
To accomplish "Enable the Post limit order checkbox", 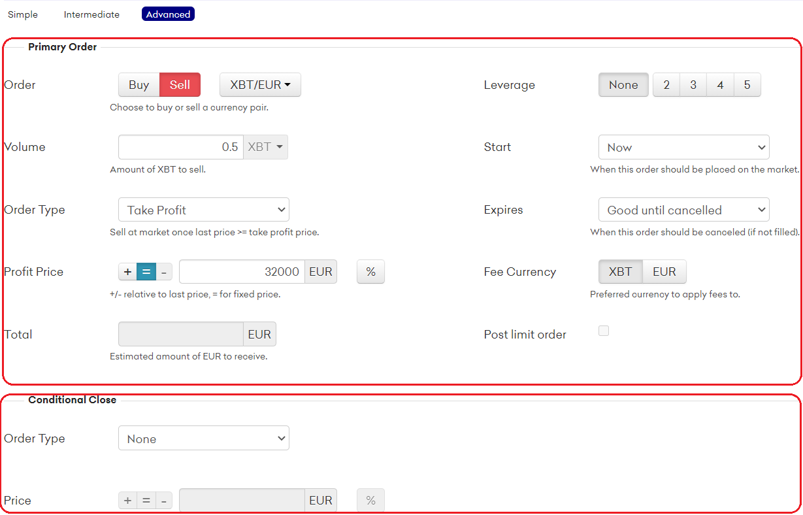I will click(x=604, y=331).
